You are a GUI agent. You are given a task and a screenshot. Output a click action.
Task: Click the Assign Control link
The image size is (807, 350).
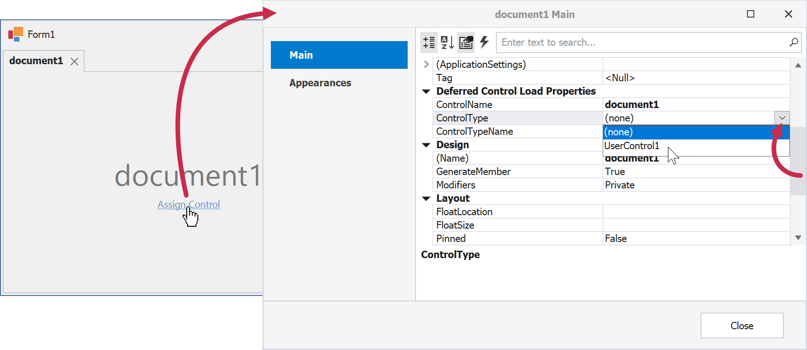[189, 205]
